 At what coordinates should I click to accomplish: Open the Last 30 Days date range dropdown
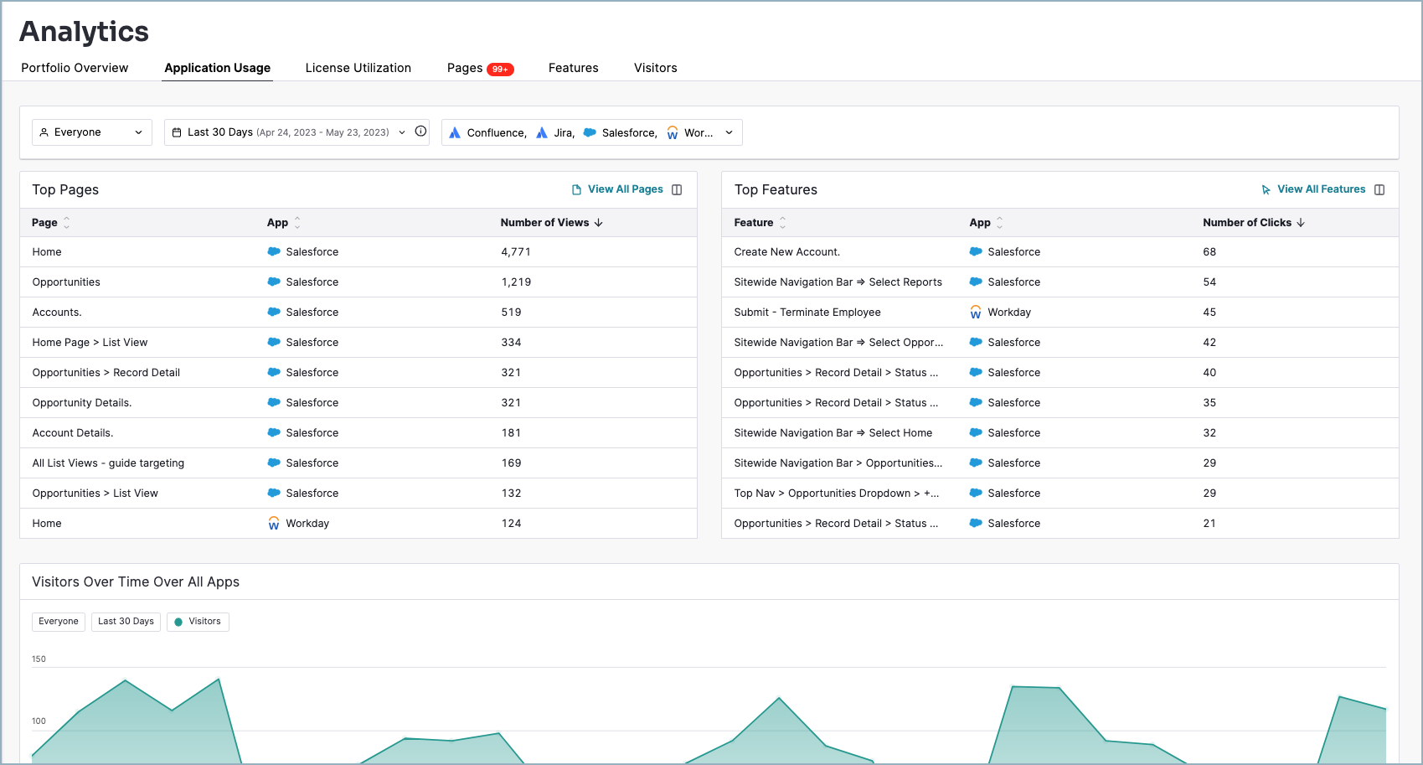(x=401, y=132)
